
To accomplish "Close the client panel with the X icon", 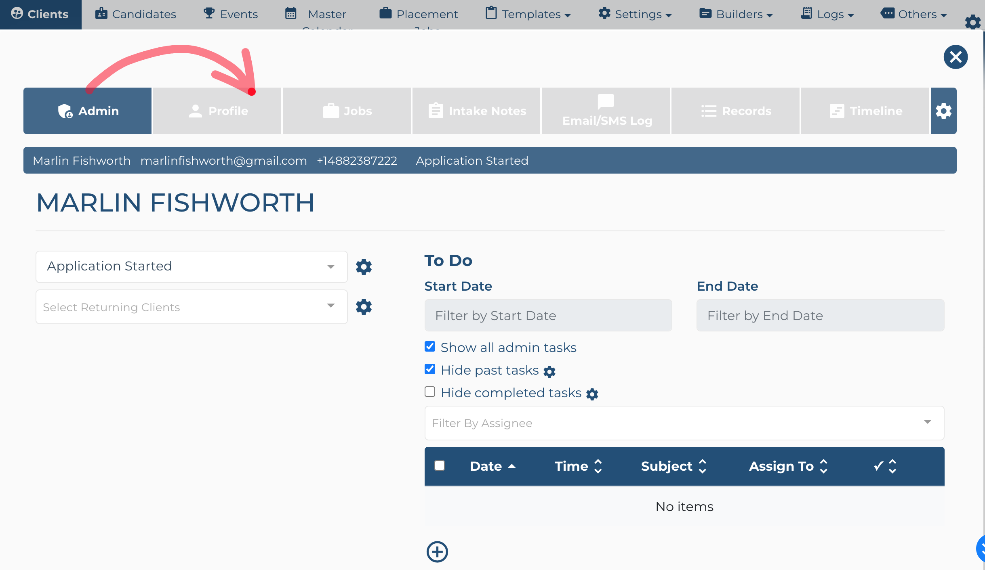I will tap(956, 57).
